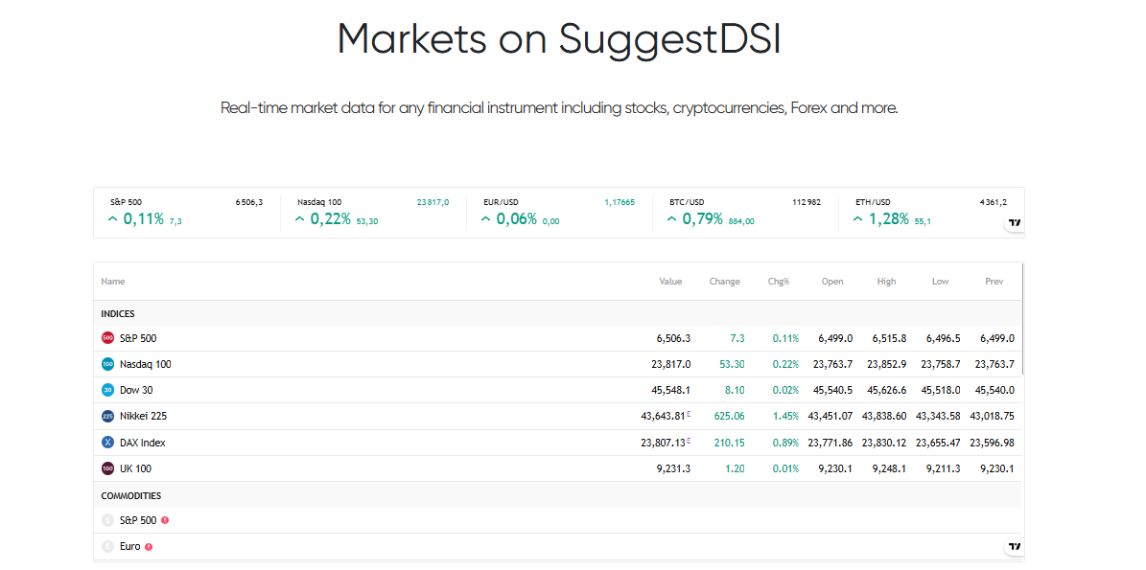The width and height of the screenshot is (1146, 570).
Task: Click the EUR/USD ticker price 1,17665
Action: click(620, 202)
